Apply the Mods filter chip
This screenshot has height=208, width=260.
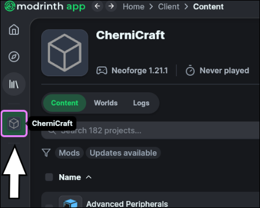tap(69, 153)
